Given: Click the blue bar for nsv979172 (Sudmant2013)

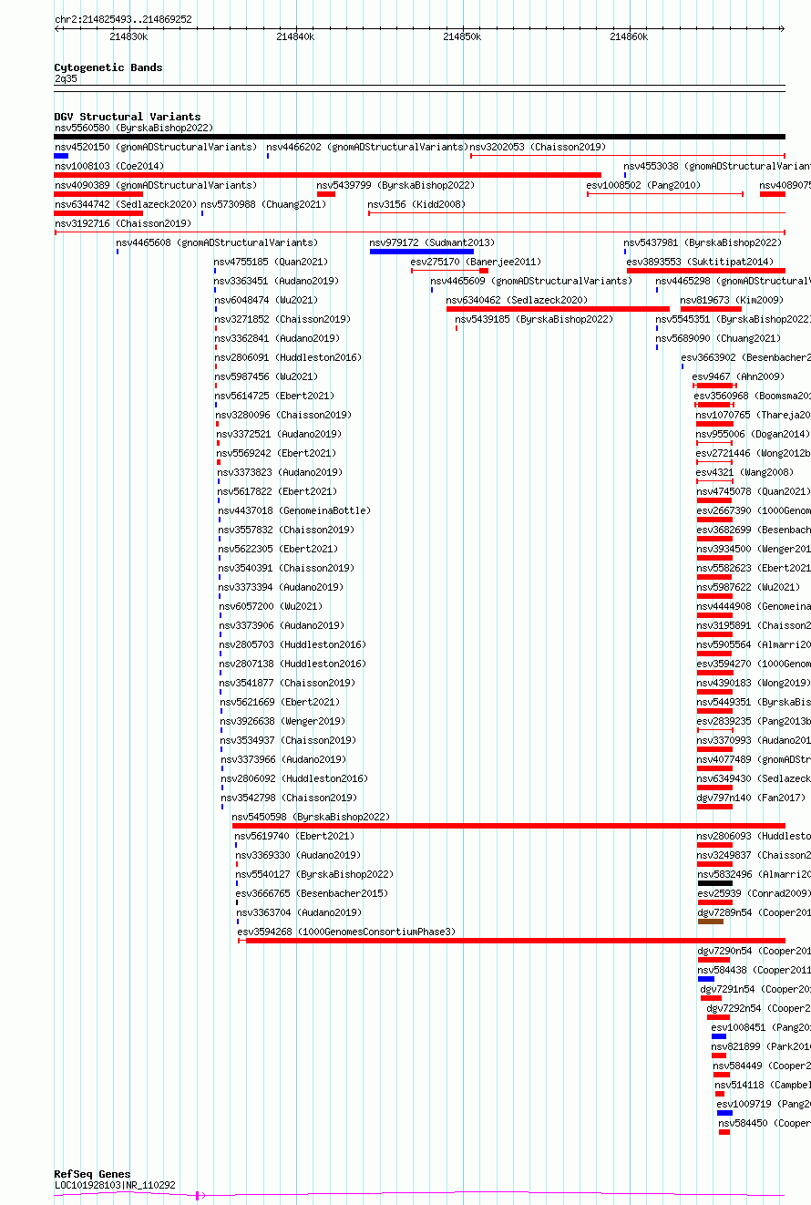Looking at the screenshot, I should [422, 252].
